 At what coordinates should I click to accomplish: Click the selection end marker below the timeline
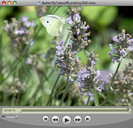129,112
